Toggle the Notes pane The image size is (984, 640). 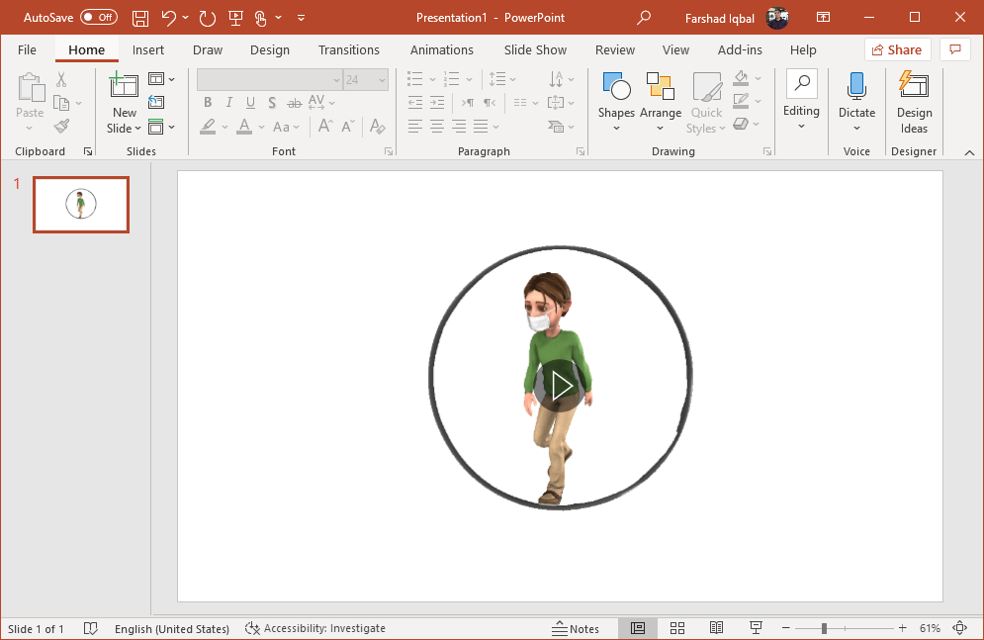tap(576, 628)
